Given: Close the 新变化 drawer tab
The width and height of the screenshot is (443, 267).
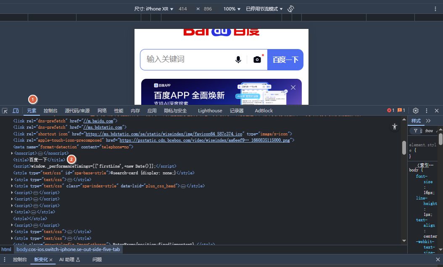Looking at the screenshot, I should point(51,260).
